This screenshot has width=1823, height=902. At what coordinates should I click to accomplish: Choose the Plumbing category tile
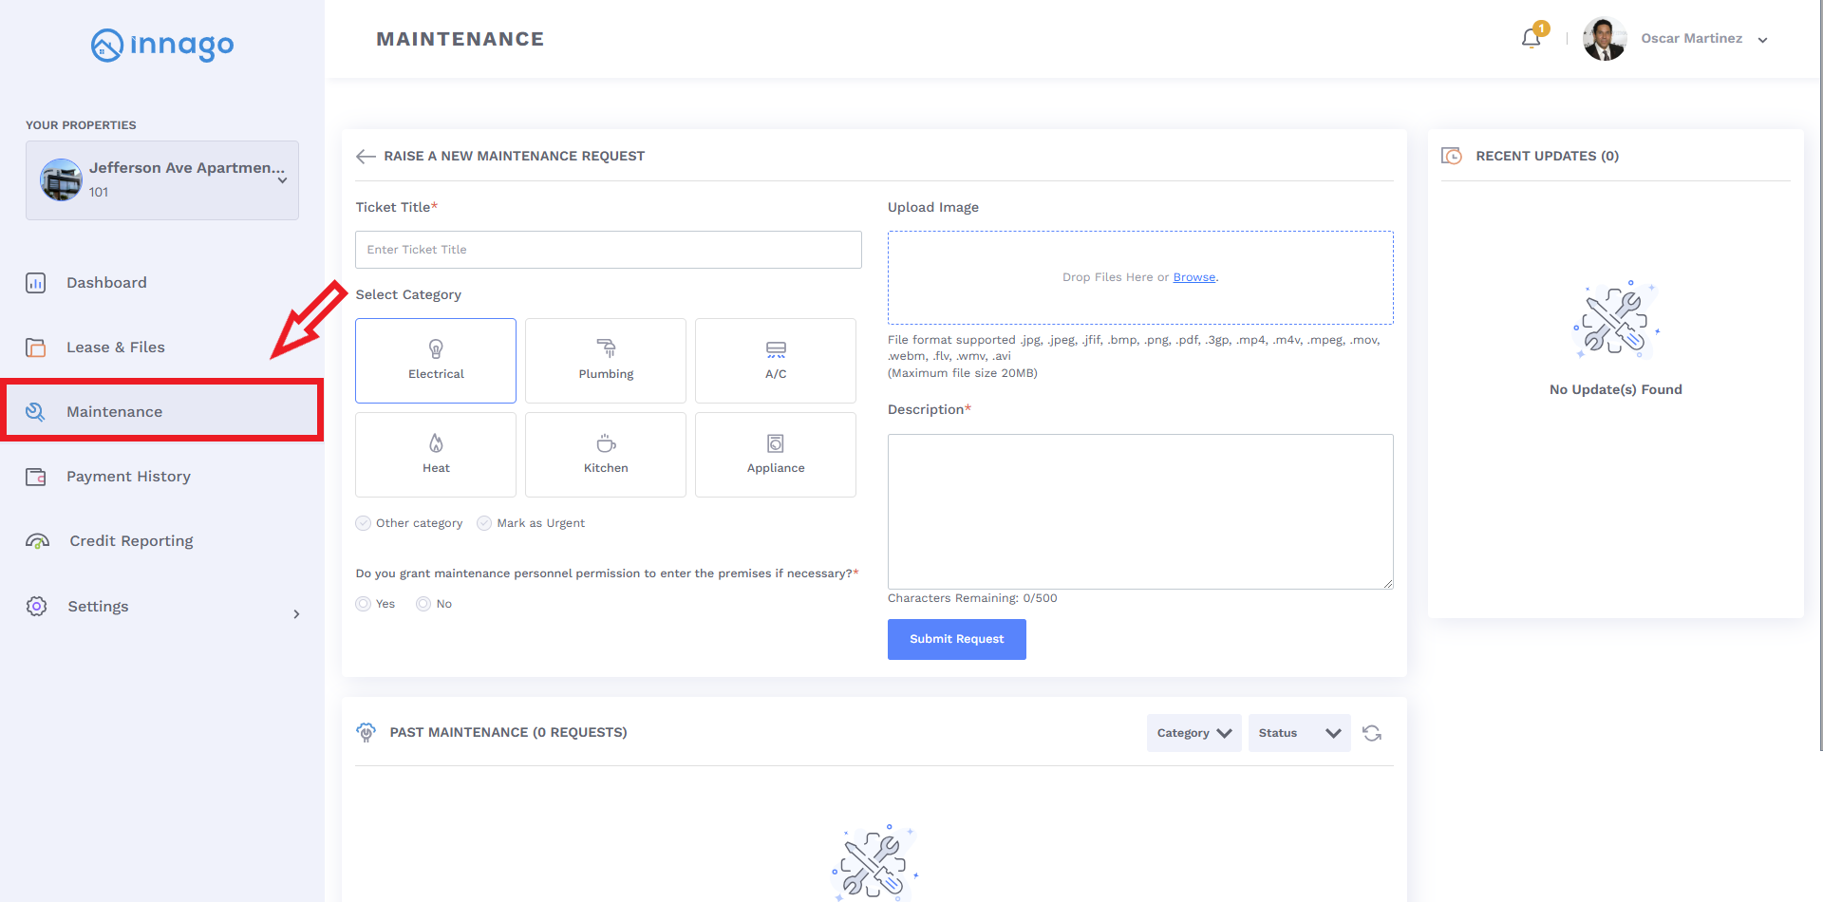(606, 361)
